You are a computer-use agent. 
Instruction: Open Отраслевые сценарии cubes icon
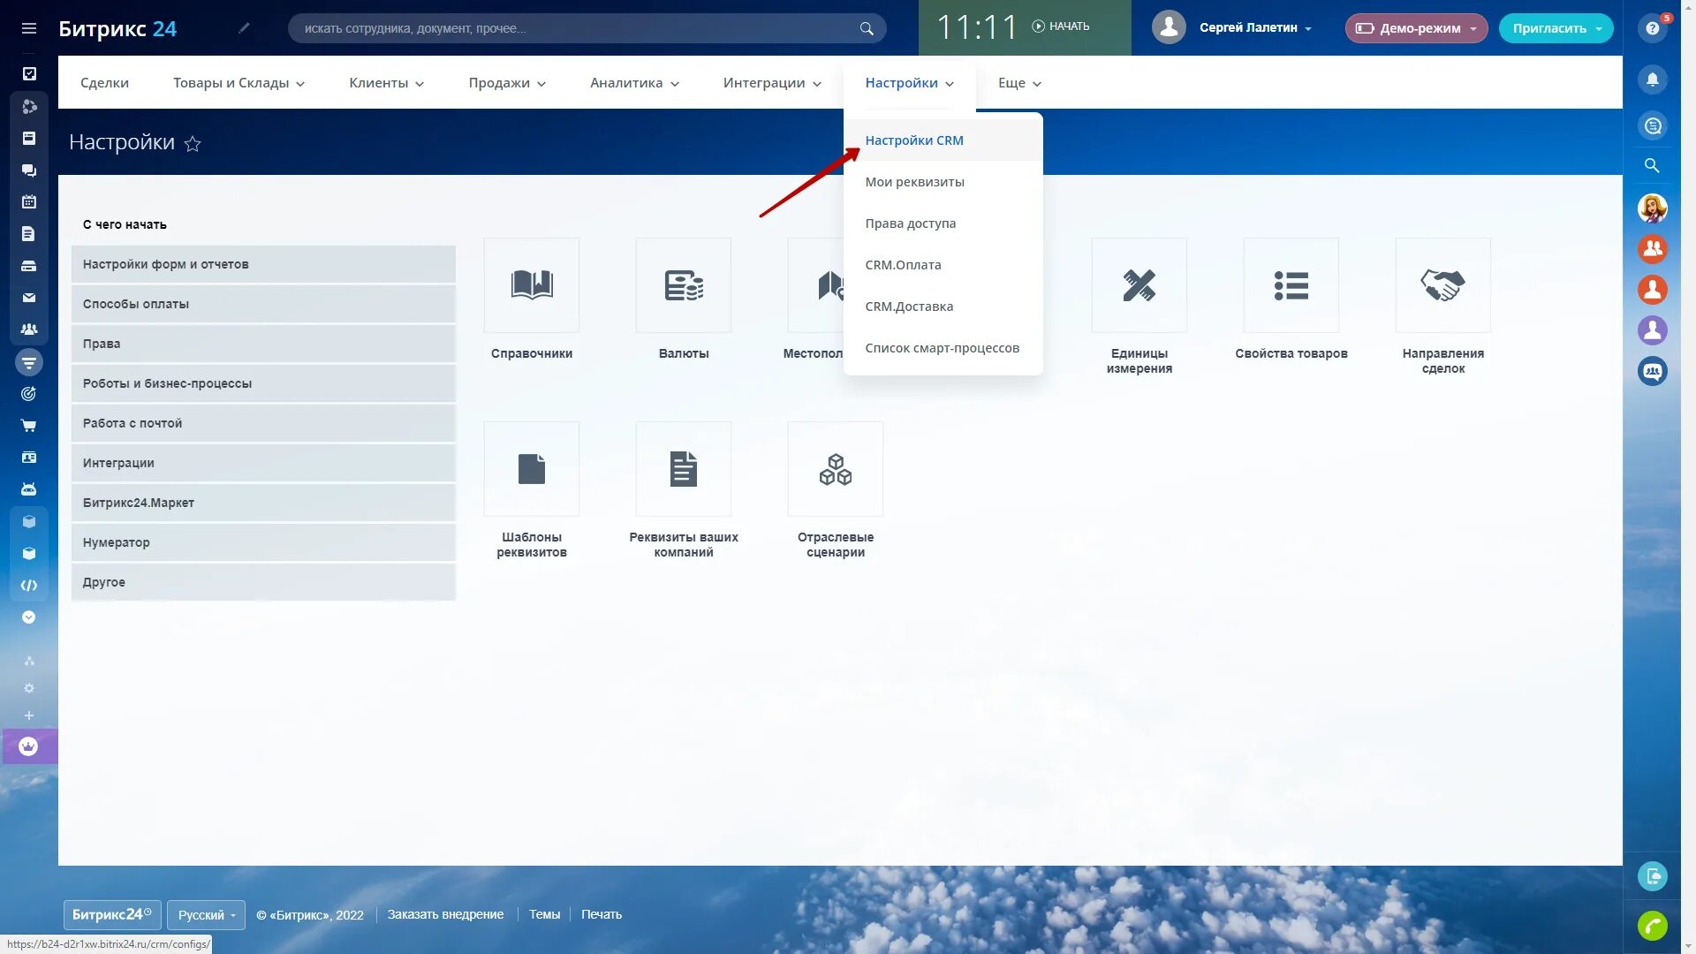[x=835, y=469]
